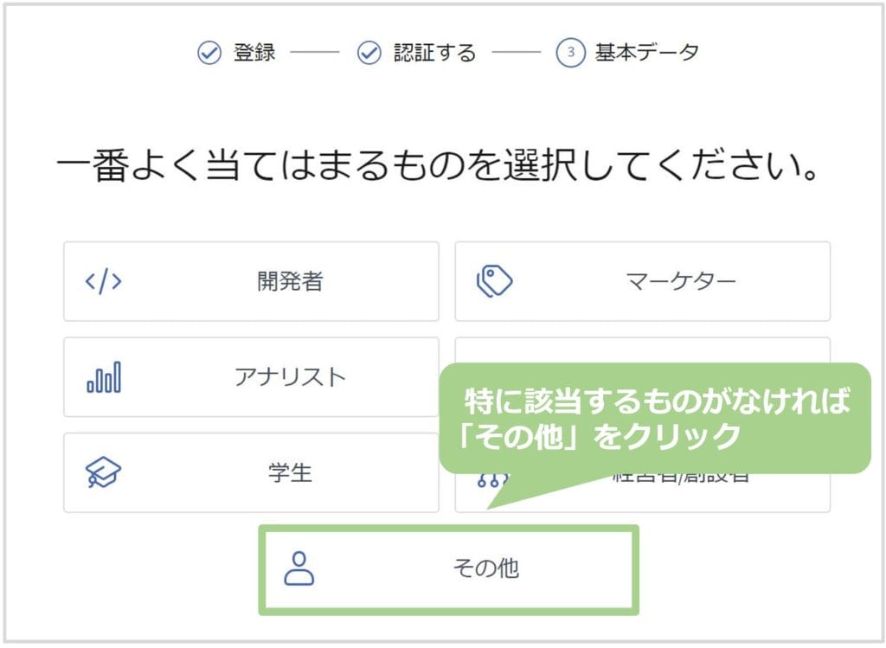
Task: Select the 開発者 option label
Action: 290,281
